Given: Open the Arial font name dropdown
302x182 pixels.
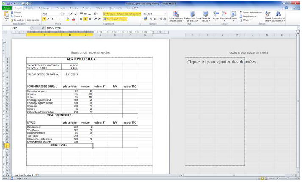Looking at the screenshot, I should [59, 14].
